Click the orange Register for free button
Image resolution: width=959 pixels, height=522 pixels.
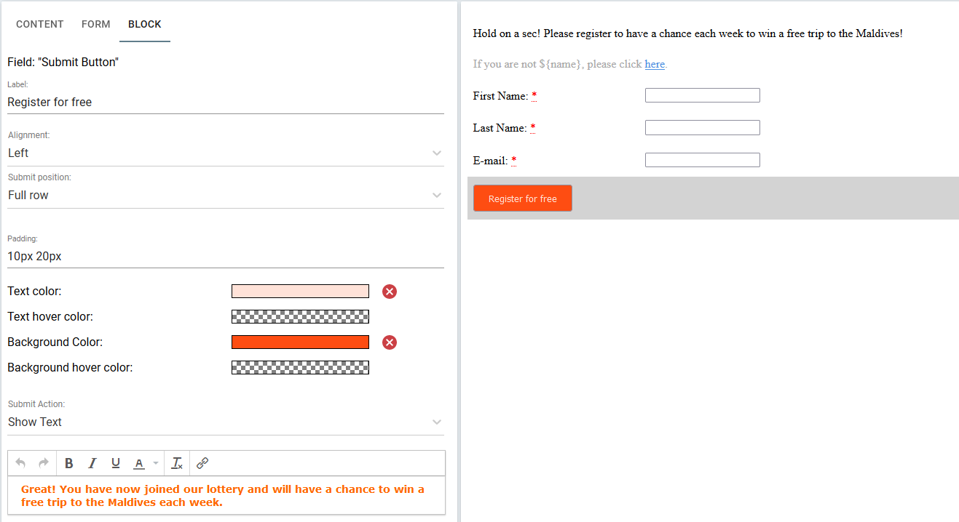pyautogui.click(x=523, y=198)
